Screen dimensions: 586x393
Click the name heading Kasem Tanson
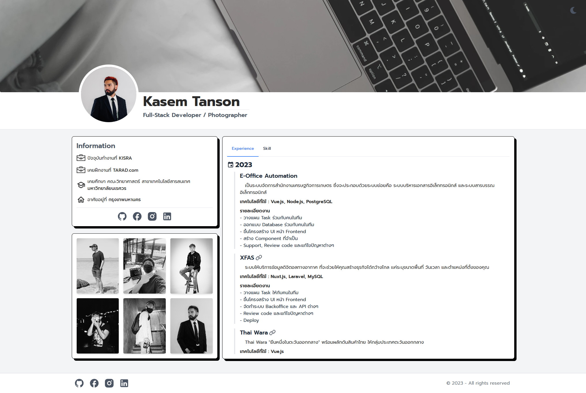click(x=191, y=101)
